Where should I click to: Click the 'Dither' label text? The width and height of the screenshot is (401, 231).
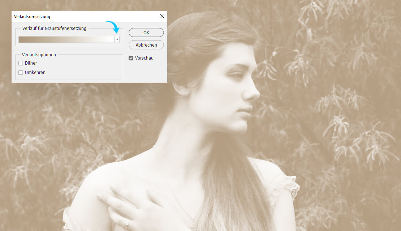click(x=31, y=63)
